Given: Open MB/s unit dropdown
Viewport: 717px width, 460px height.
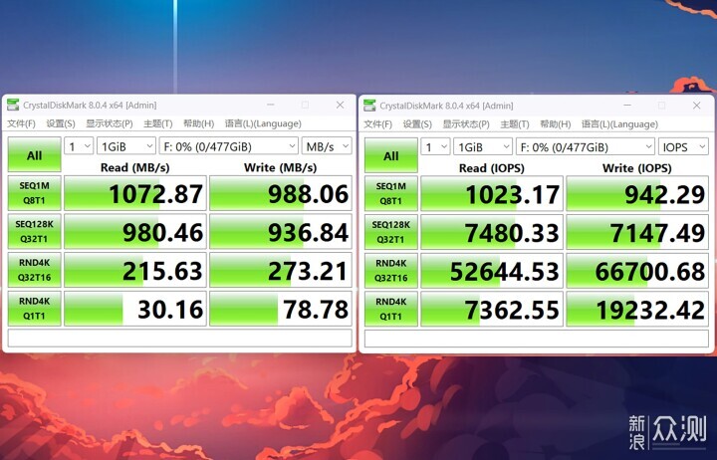Looking at the screenshot, I should click(x=327, y=146).
